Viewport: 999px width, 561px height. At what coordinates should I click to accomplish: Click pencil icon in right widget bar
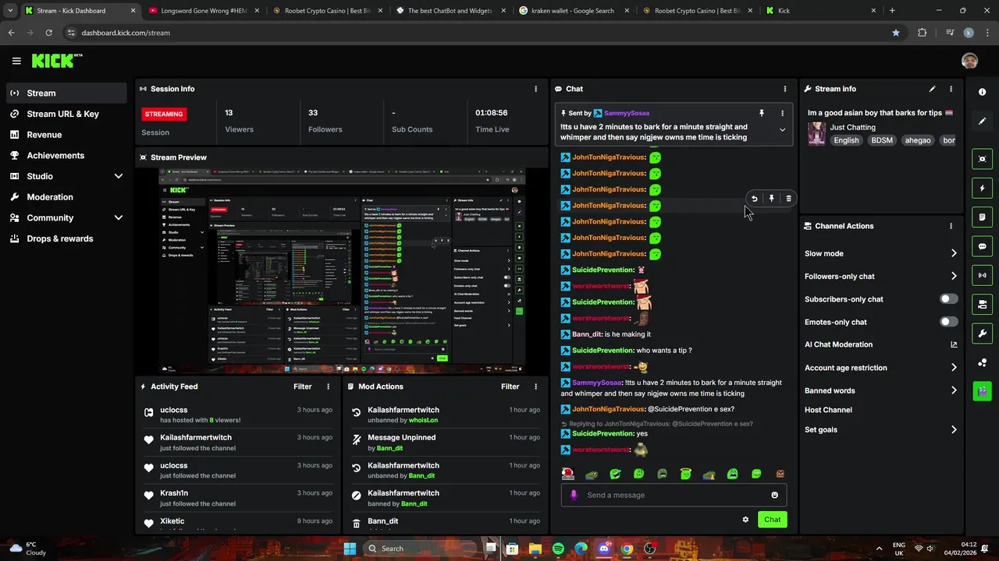point(982,121)
